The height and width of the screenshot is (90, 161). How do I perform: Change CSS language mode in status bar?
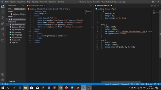[142, 84]
